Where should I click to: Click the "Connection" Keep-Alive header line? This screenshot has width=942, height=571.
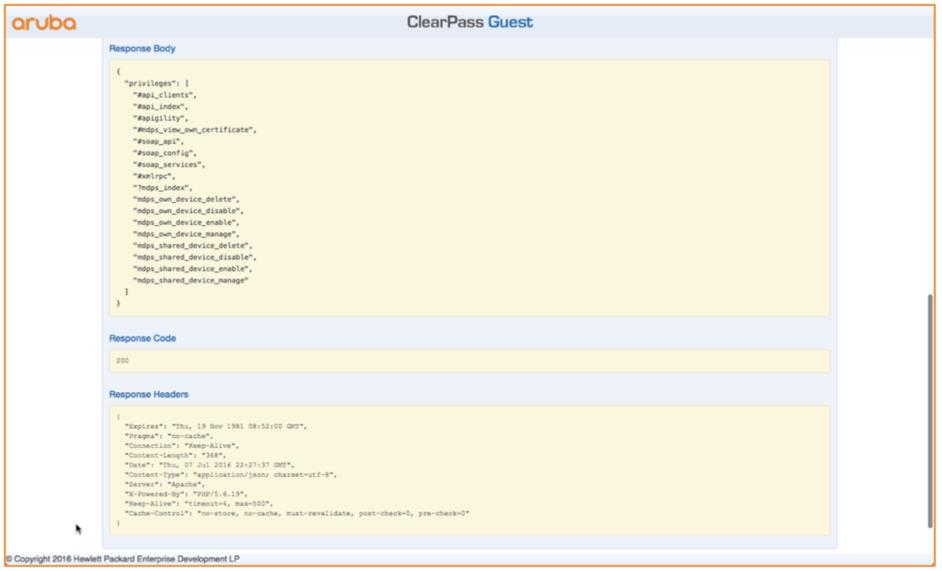[x=182, y=446]
